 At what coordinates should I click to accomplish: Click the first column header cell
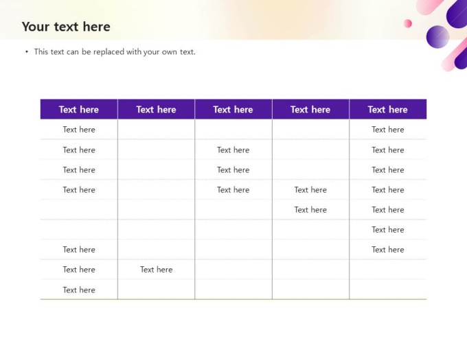[x=79, y=109]
